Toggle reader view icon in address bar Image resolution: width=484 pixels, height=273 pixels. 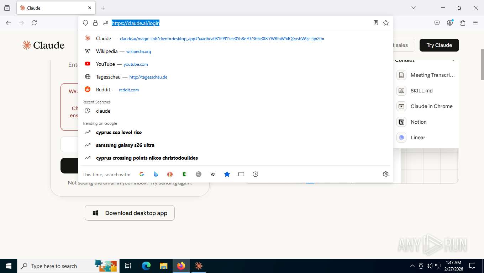pyautogui.click(x=376, y=23)
